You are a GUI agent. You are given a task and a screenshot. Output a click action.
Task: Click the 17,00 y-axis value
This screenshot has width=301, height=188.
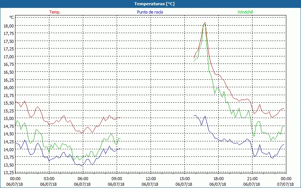pyautogui.click(x=9, y=57)
